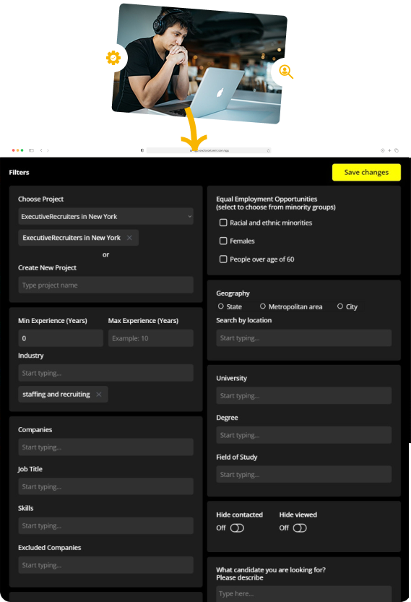Reload page via address bar icon

pos(268,150)
